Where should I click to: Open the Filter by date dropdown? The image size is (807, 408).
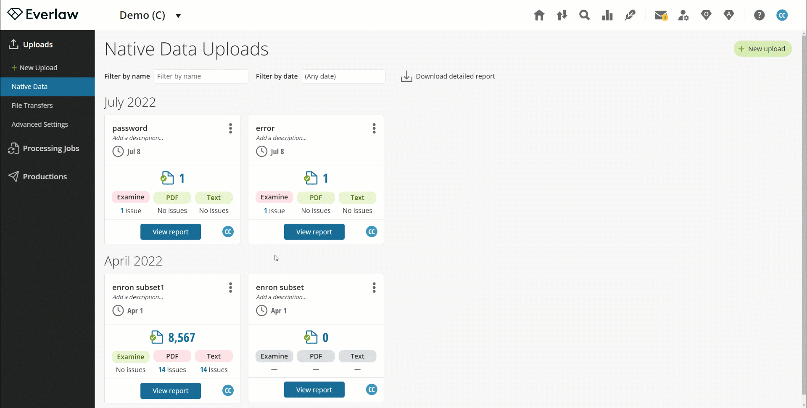tap(343, 76)
